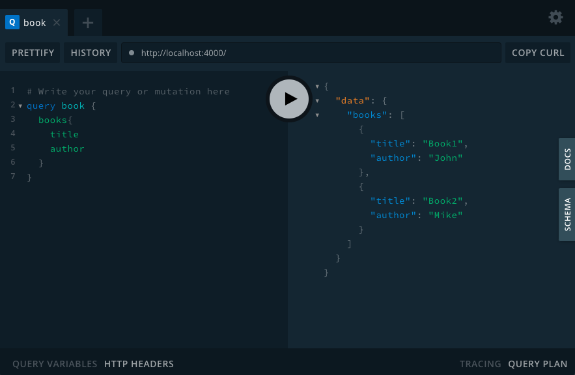Click COPY CURL button
575x375 pixels.
pos(538,53)
